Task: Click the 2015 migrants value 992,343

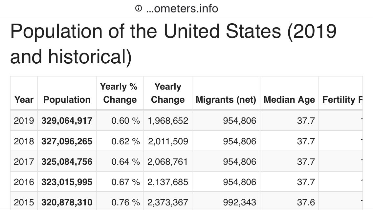Action: (x=239, y=202)
